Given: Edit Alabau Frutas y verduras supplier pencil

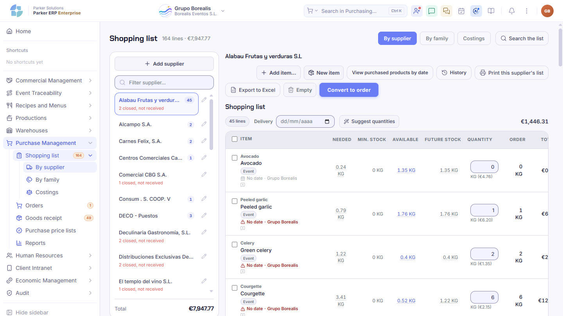Looking at the screenshot, I should pyautogui.click(x=204, y=100).
